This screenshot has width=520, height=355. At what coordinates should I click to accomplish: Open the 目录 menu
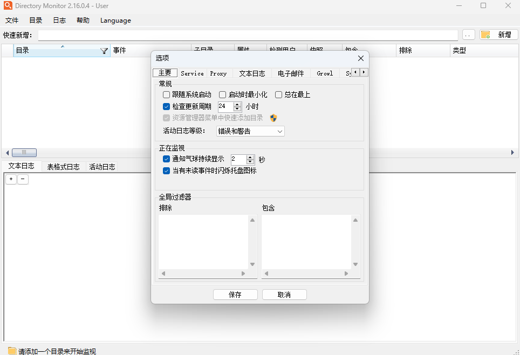36,21
